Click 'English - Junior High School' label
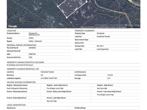This screenshot has width=147, height=110. pos(57,85)
